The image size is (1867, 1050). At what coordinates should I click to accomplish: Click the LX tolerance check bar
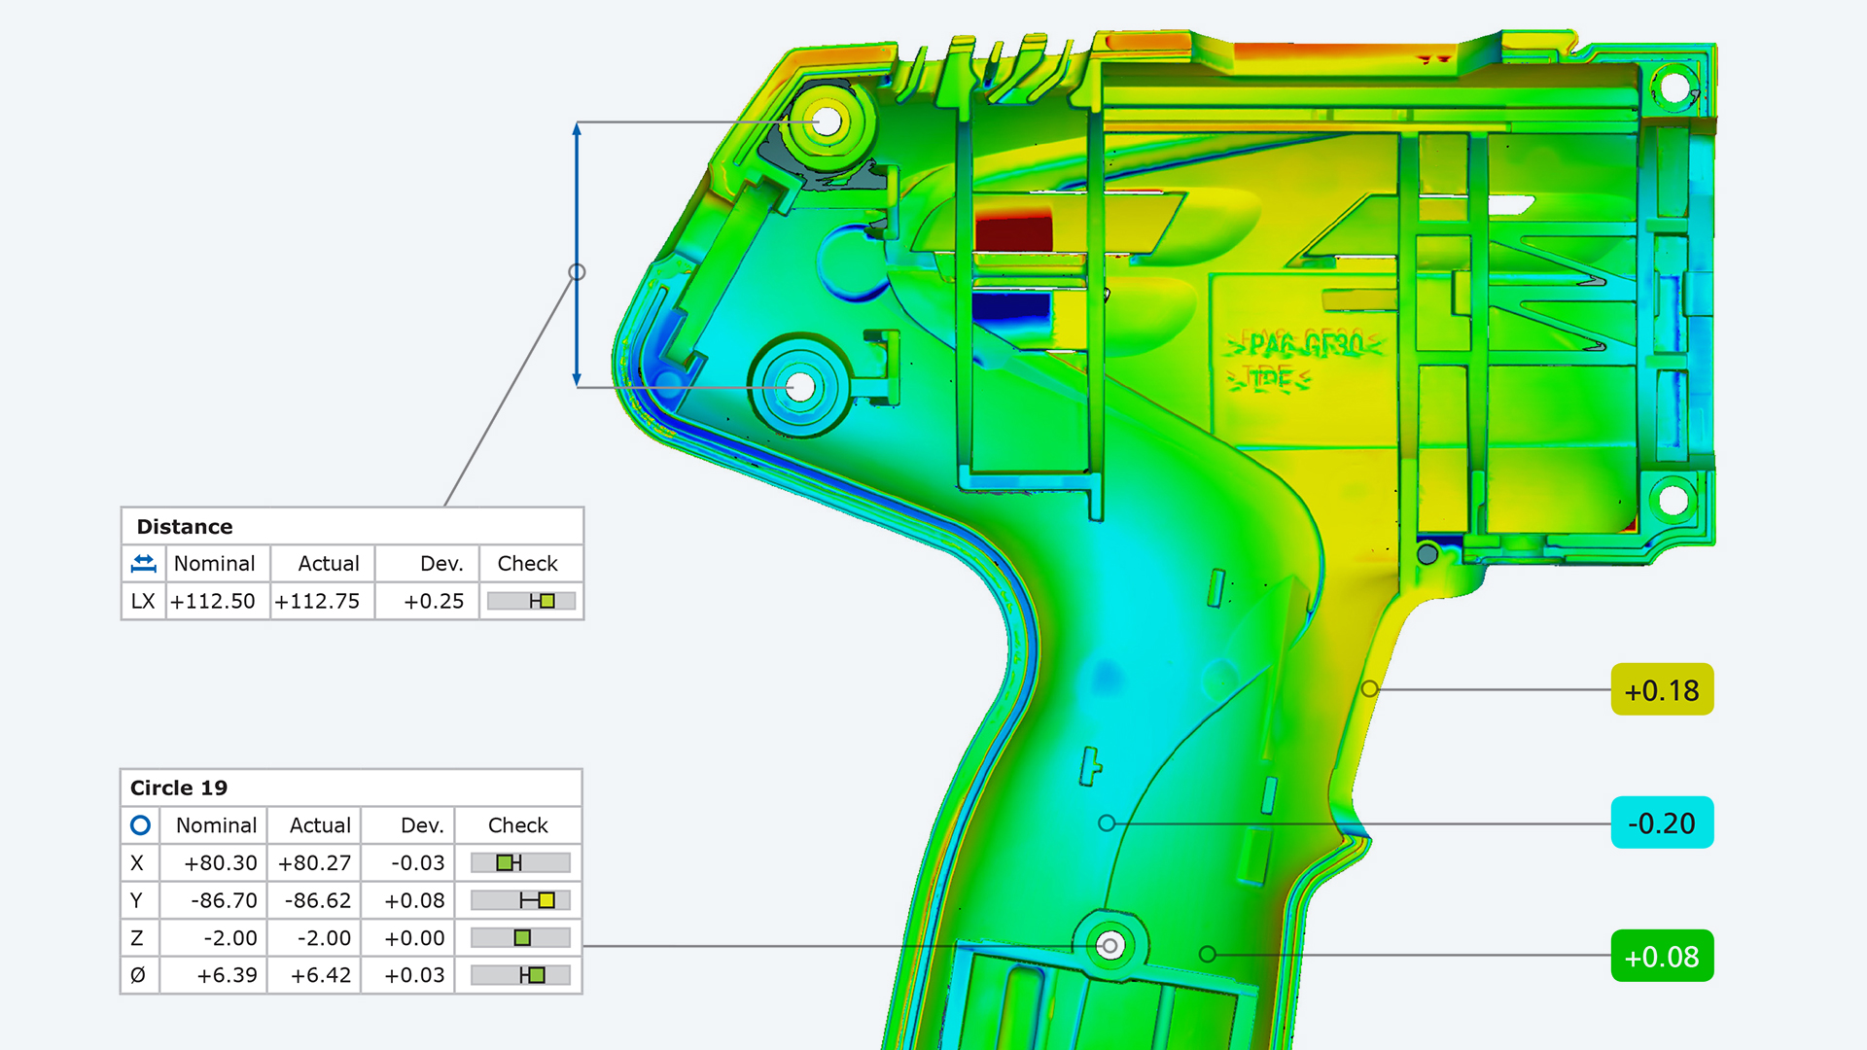531,601
